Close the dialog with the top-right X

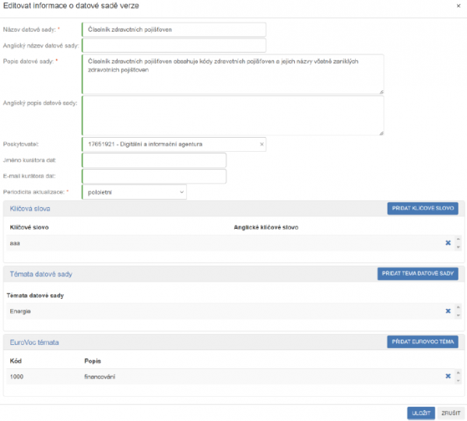(x=458, y=6)
